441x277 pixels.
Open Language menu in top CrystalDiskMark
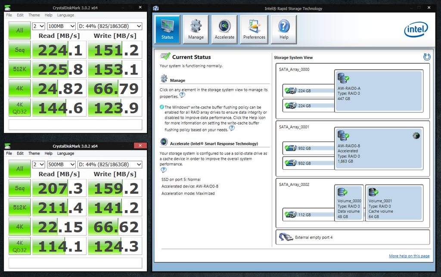coord(65,15)
